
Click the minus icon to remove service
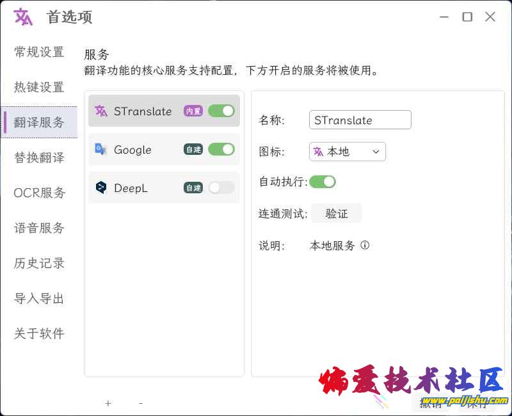(141, 403)
